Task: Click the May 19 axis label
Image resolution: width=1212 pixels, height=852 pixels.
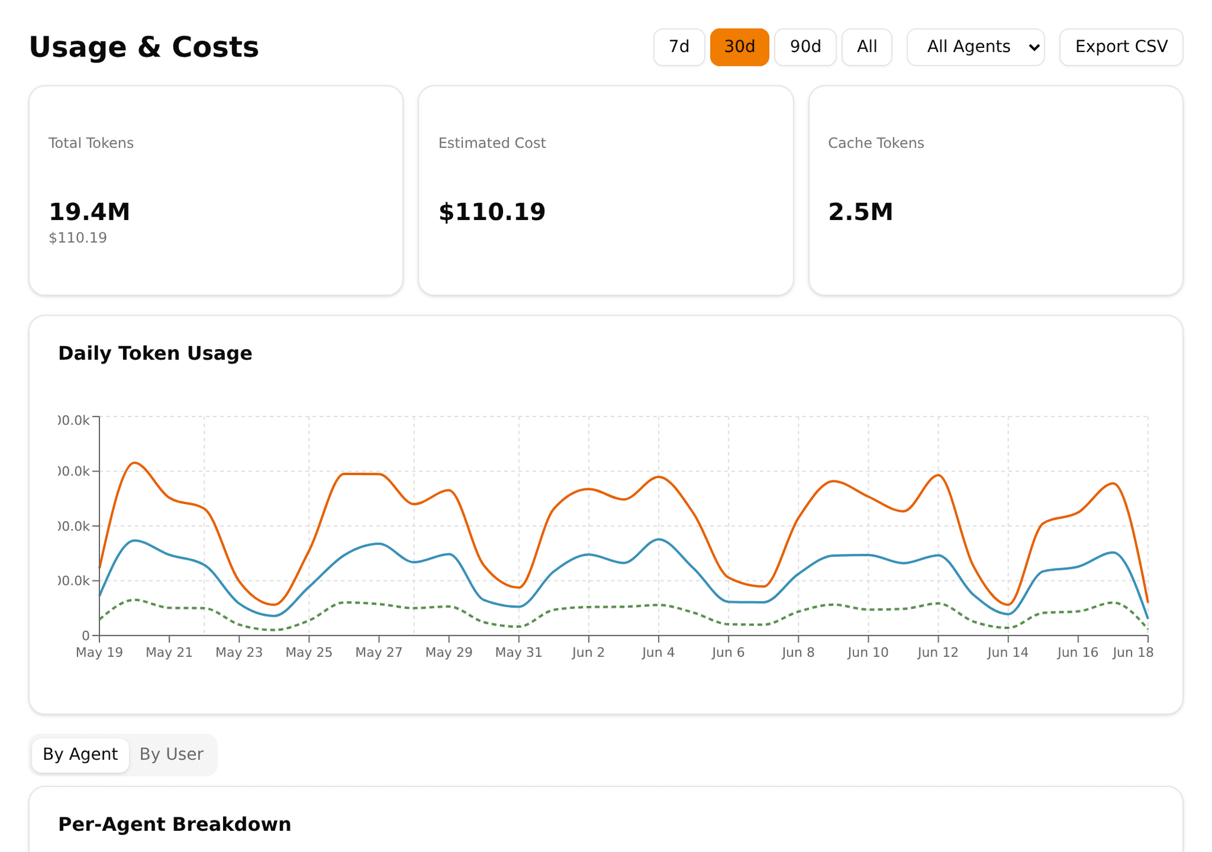Action: pos(99,653)
